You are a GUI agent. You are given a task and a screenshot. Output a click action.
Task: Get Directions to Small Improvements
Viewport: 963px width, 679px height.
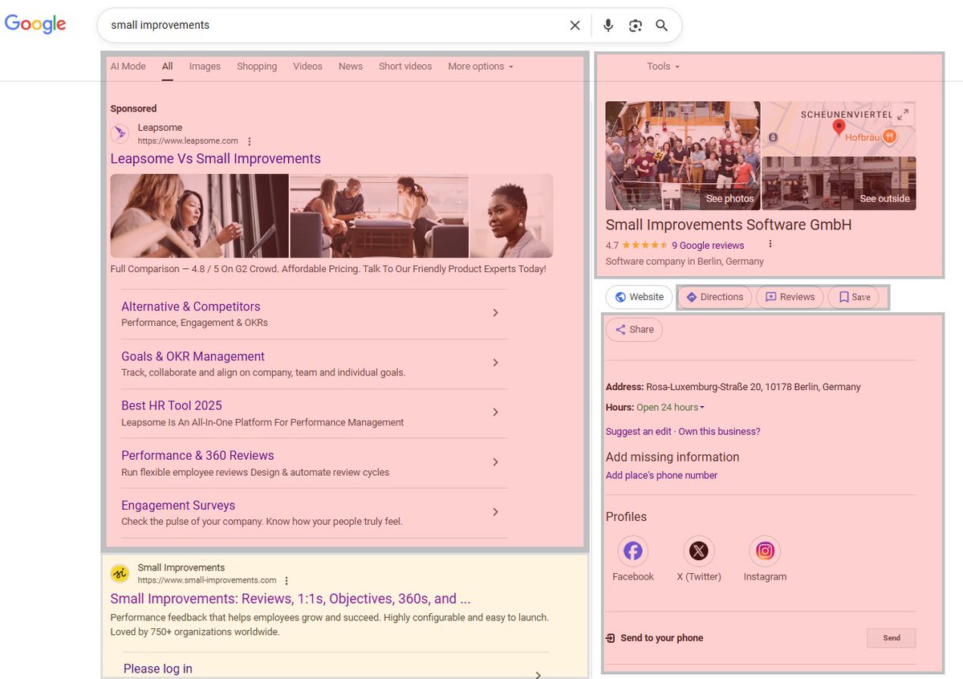click(714, 297)
